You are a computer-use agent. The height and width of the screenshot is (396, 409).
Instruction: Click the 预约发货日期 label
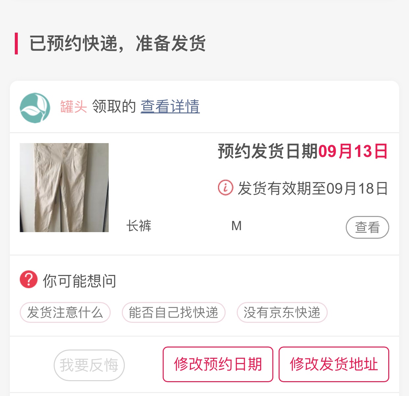(267, 152)
